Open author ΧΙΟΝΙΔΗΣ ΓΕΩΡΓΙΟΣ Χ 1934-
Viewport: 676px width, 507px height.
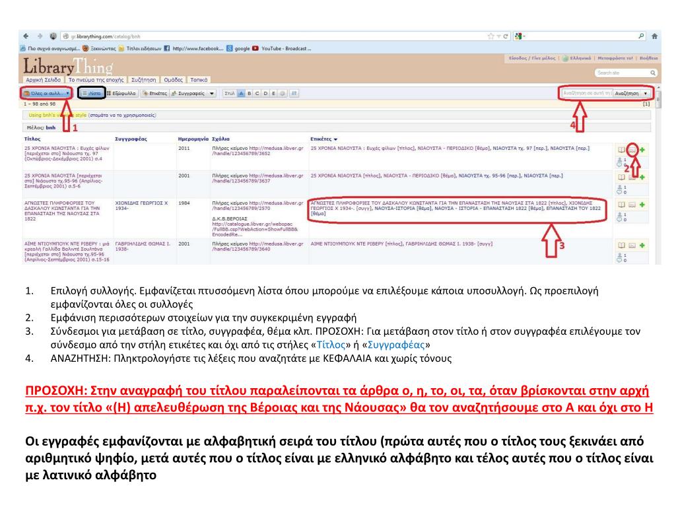click(x=141, y=205)
